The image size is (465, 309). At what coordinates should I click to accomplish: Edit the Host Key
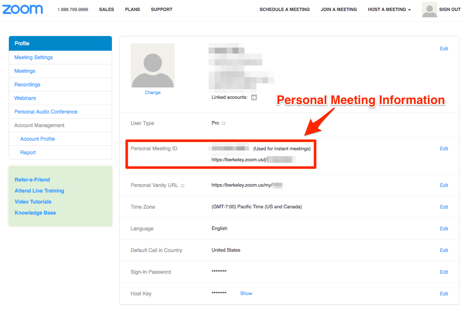(x=444, y=294)
